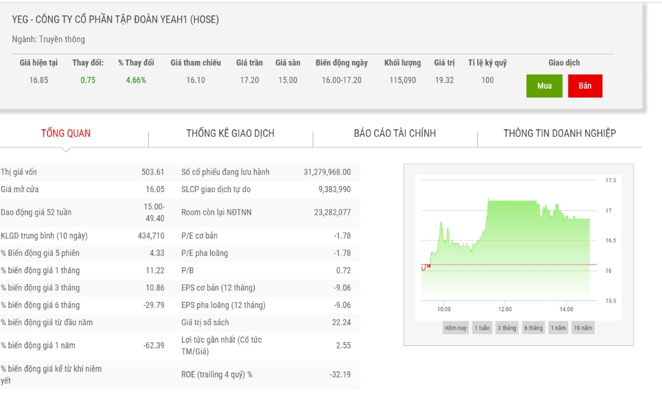Click the Giá mở cửa value 16.05
Viewport: 662px width, 397px height.
(x=155, y=190)
